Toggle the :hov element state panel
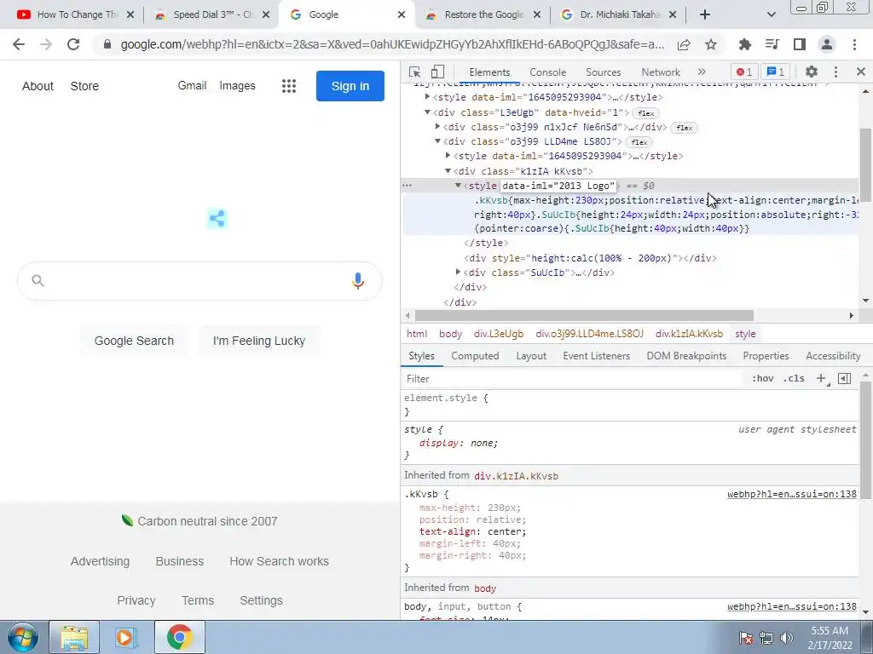 pos(762,379)
